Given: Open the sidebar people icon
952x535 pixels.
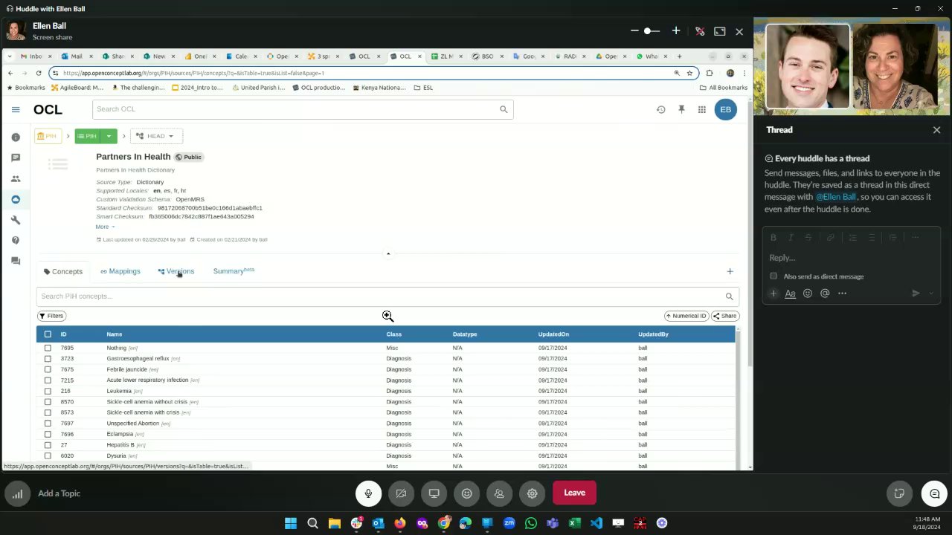Looking at the screenshot, I should [x=16, y=178].
